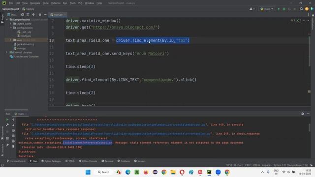Open Version Control tool window
This screenshot has width=315, height=177.
click(16, 161)
